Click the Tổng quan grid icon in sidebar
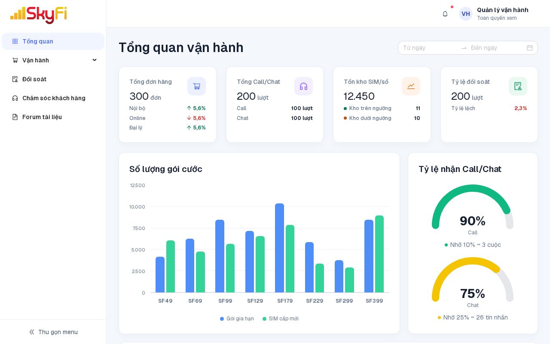 [15, 41]
